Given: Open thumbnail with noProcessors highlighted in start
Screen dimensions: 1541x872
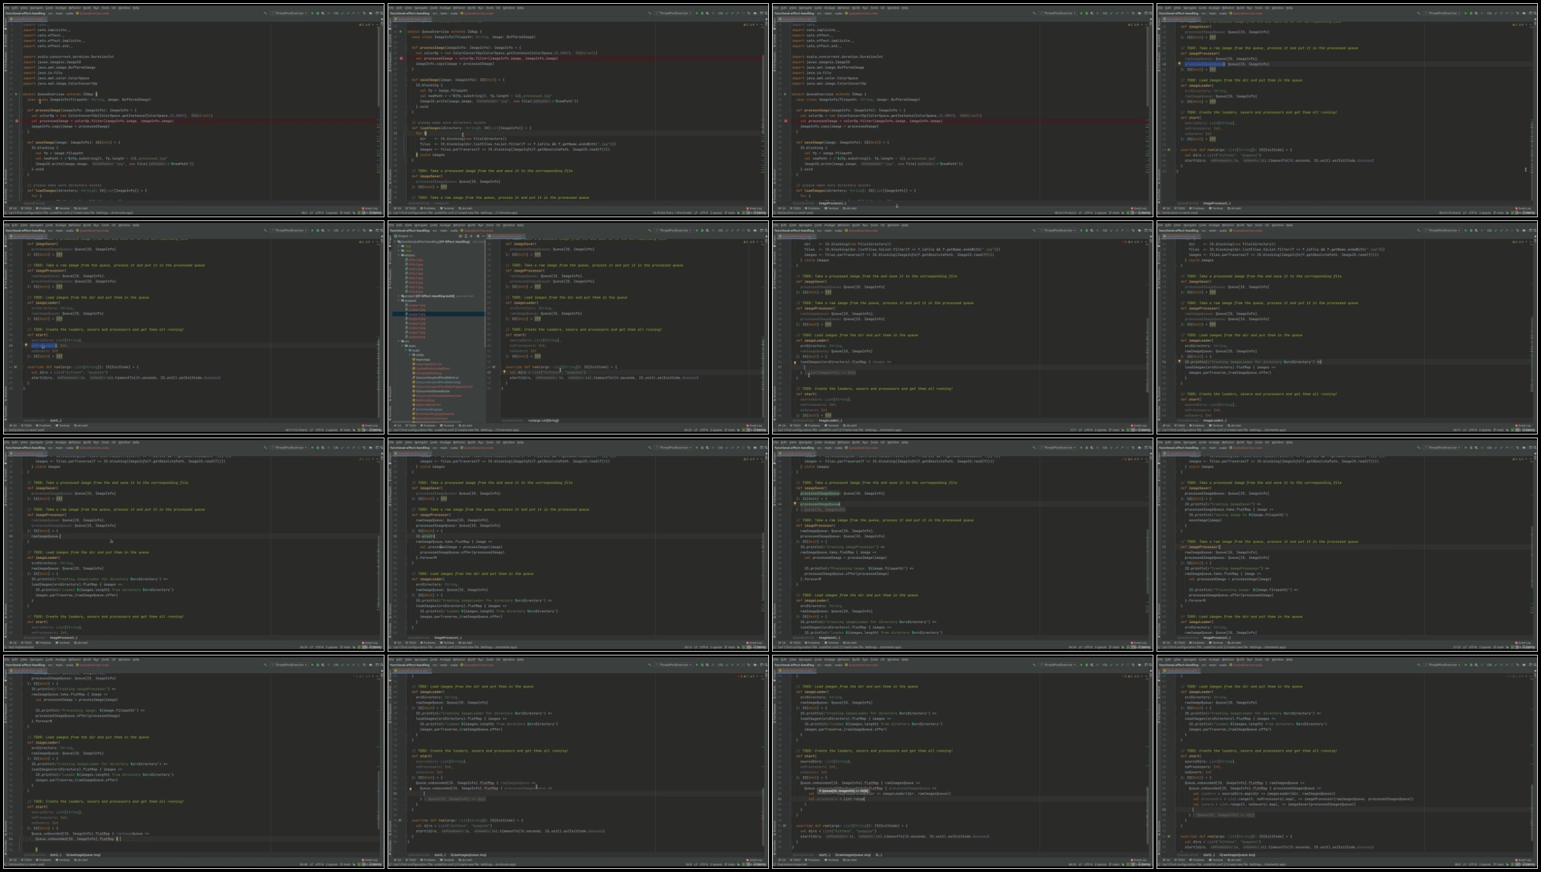Looking at the screenshot, I should tap(194, 327).
